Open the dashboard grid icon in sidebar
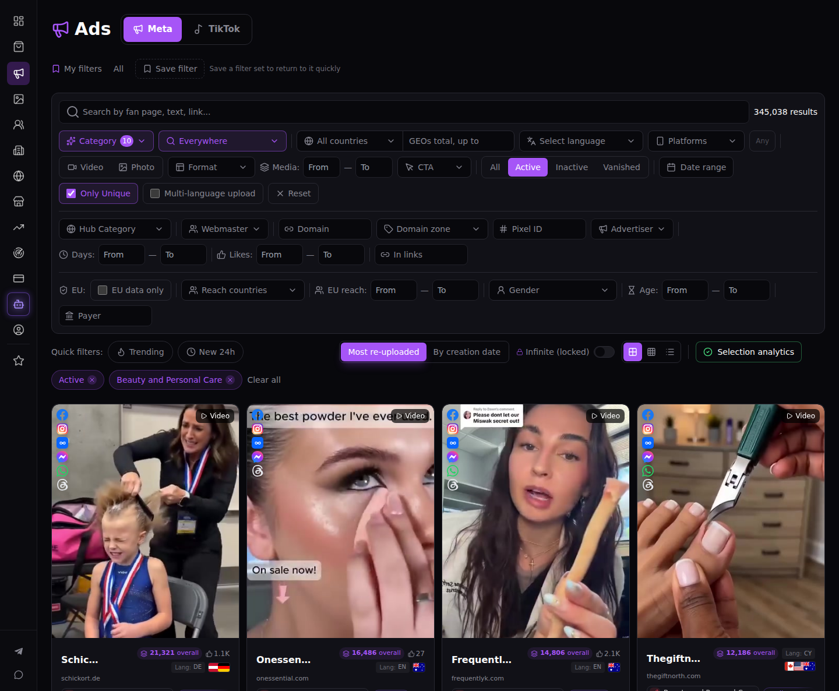839x691 pixels. 19,21
